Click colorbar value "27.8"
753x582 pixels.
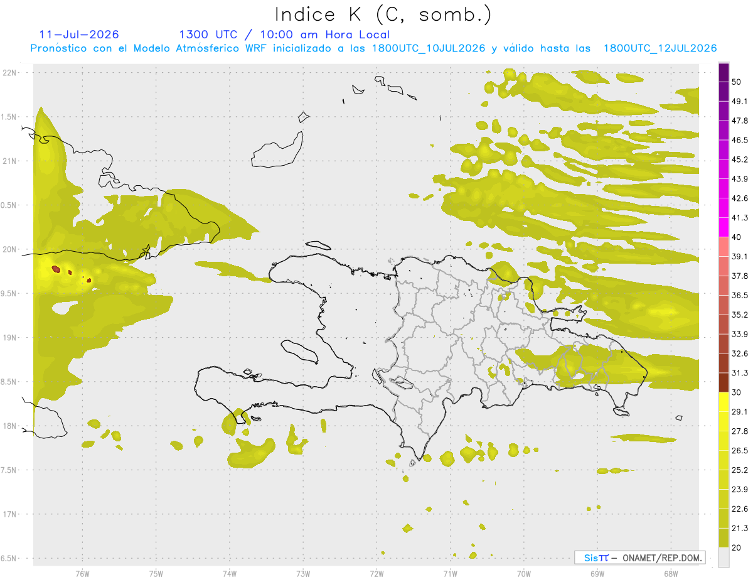(x=739, y=431)
